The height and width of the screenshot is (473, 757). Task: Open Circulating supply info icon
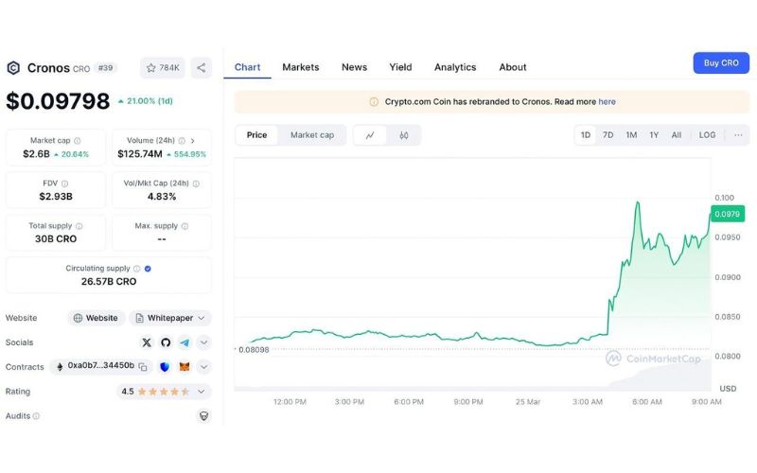pyautogui.click(x=136, y=269)
